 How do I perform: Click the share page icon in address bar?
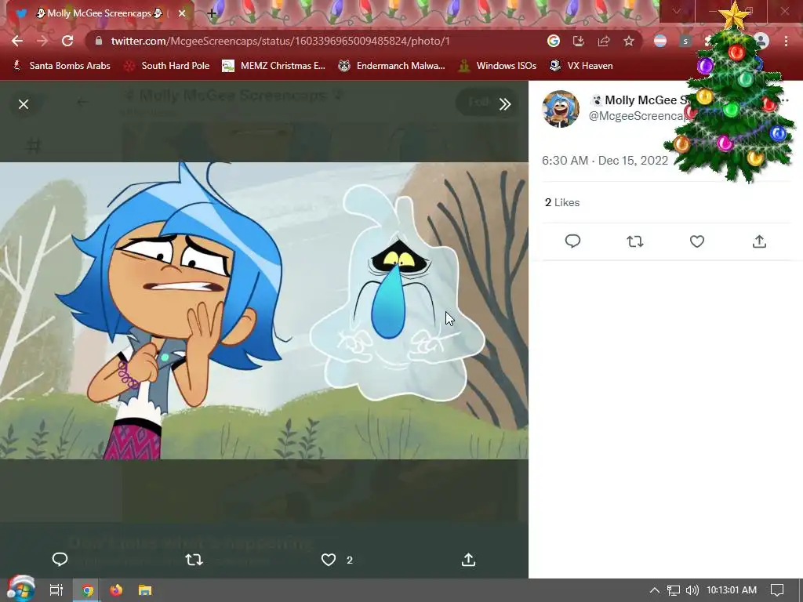[604, 41]
